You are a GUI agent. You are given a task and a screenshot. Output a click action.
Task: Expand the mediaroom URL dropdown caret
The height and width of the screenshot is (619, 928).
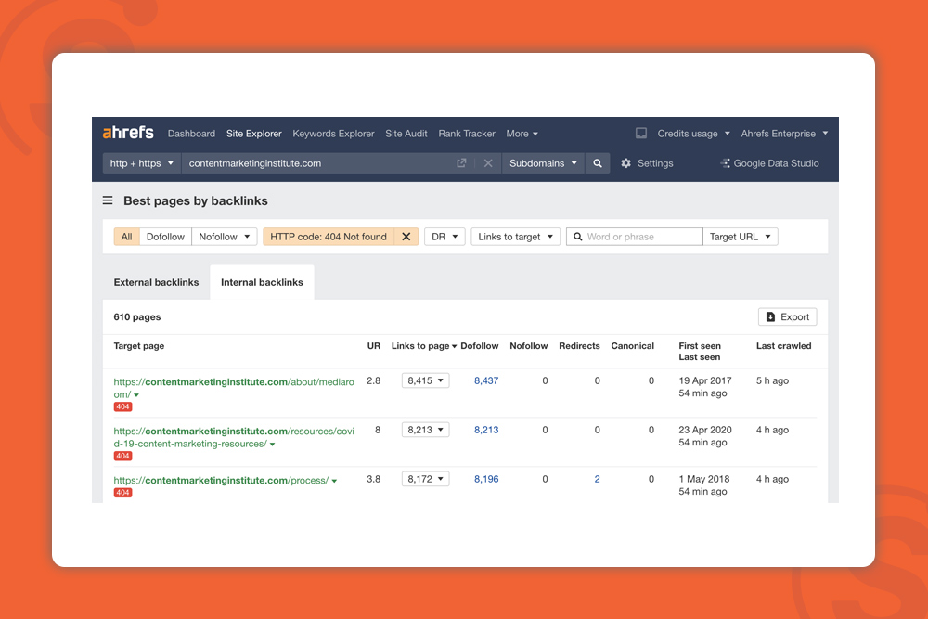pos(136,395)
